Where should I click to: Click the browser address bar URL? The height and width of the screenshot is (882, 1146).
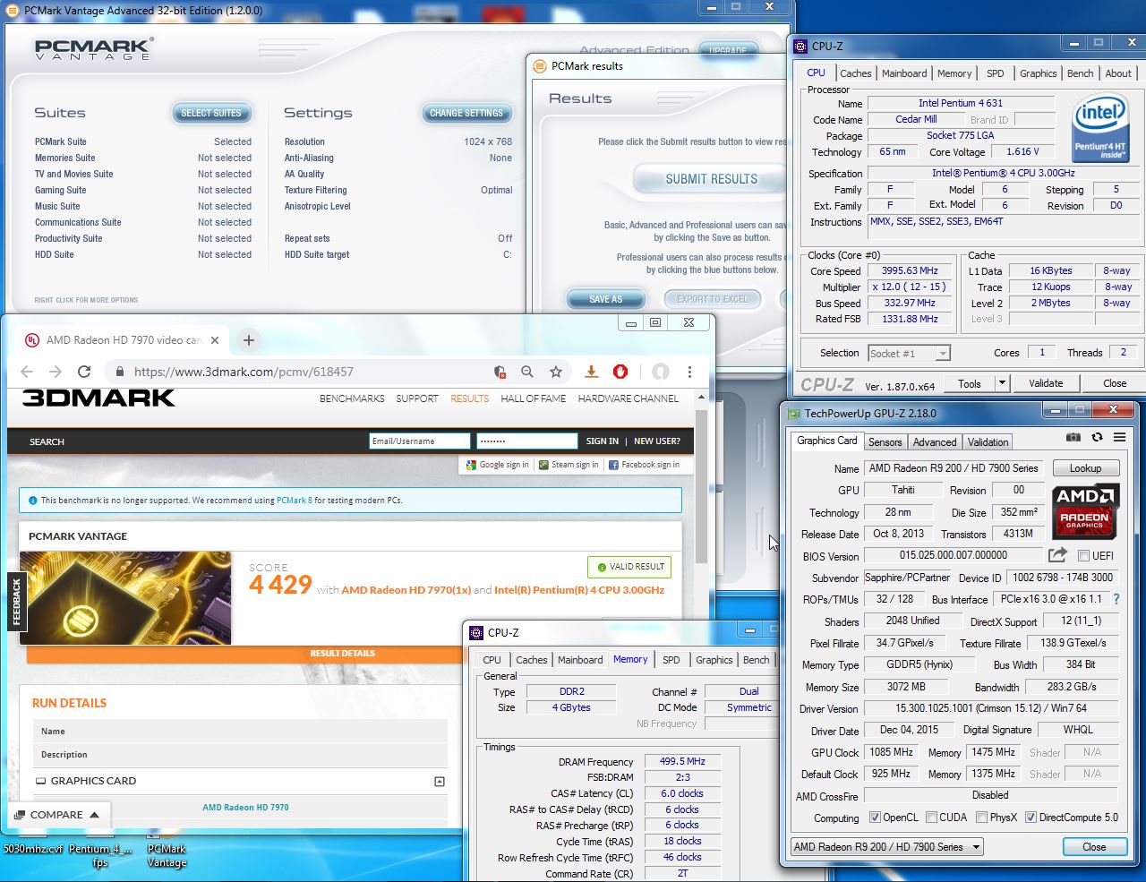coord(244,372)
